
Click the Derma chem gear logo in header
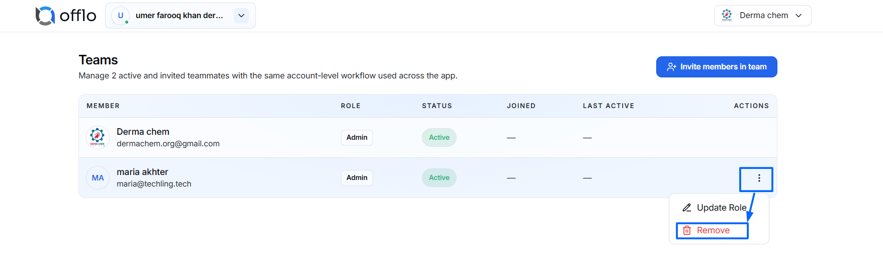click(x=727, y=15)
